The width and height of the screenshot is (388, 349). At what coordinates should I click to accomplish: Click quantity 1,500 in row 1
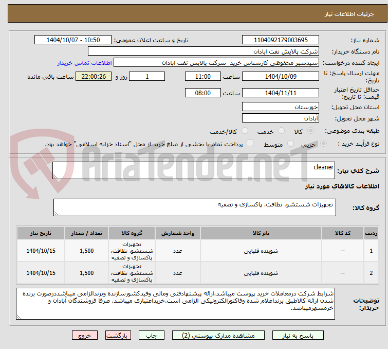pos(87,251)
